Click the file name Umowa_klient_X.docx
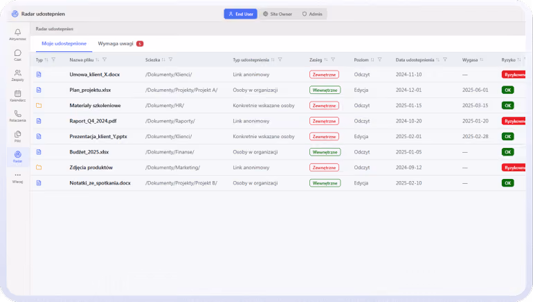The height and width of the screenshot is (302, 533). click(95, 75)
